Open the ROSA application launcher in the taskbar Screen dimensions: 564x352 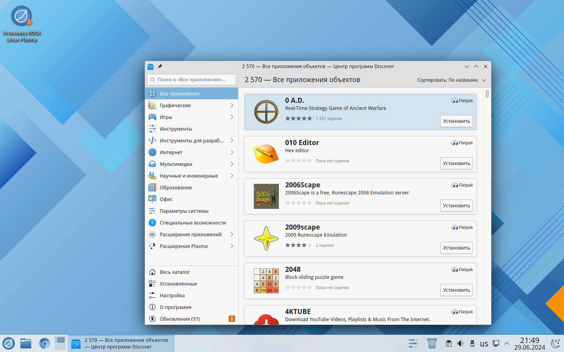[9, 343]
